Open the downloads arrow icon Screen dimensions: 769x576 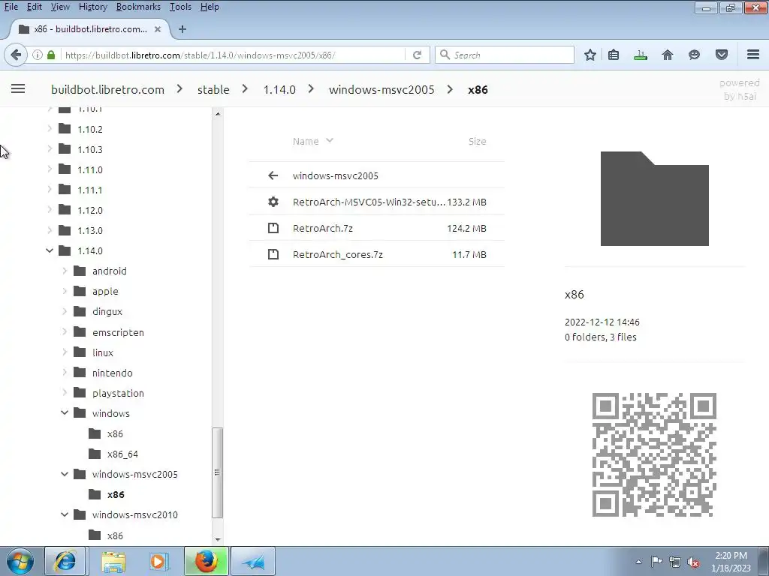pyautogui.click(x=641, y=55)
